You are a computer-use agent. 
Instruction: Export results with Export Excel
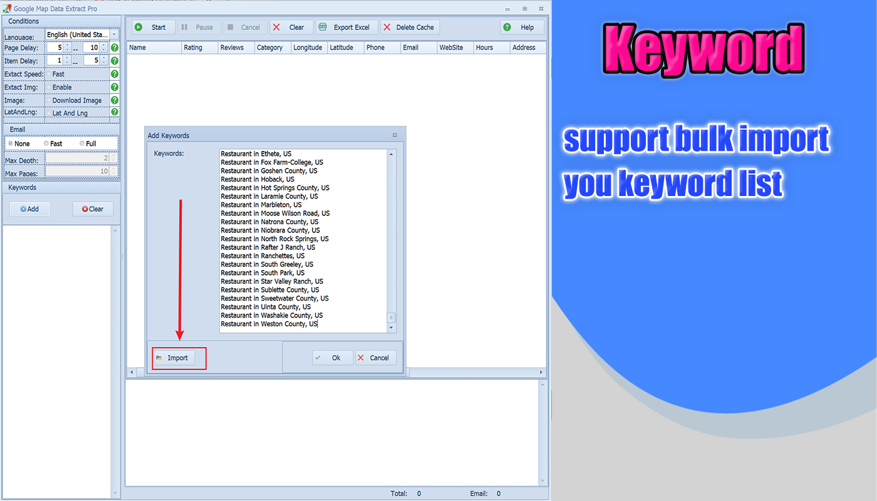346,28
